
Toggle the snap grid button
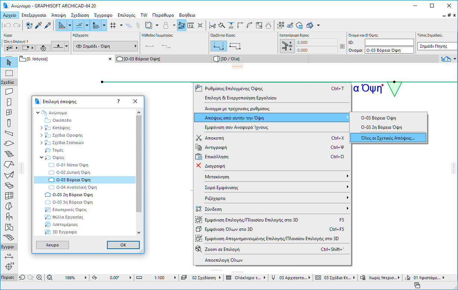[113, 25]
